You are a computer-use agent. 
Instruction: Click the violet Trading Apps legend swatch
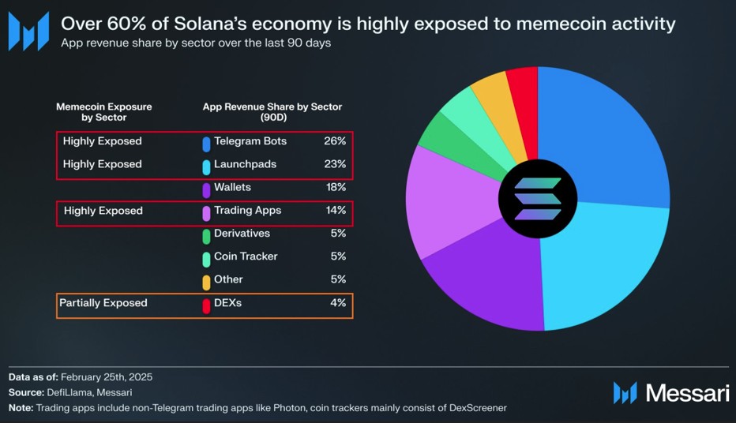(206, 212)
